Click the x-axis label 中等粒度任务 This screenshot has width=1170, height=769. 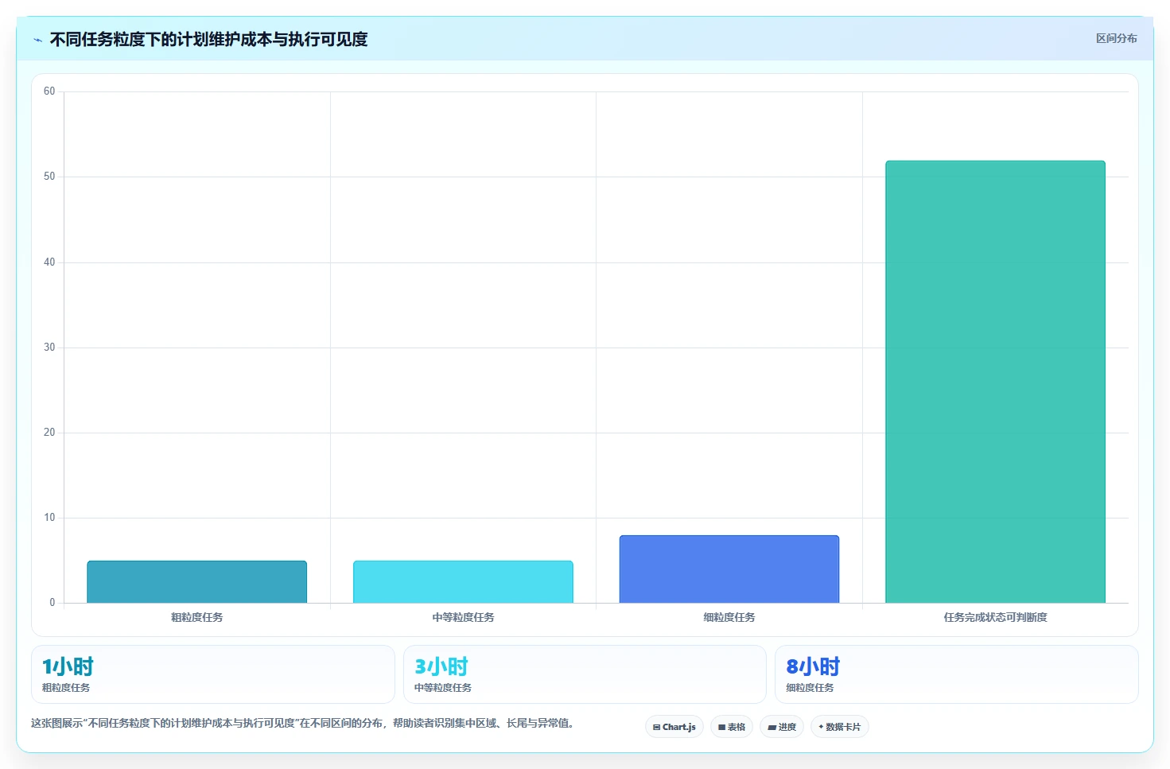coord(463,617)
